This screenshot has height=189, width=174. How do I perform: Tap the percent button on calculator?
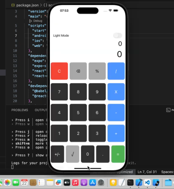point(97,71)
